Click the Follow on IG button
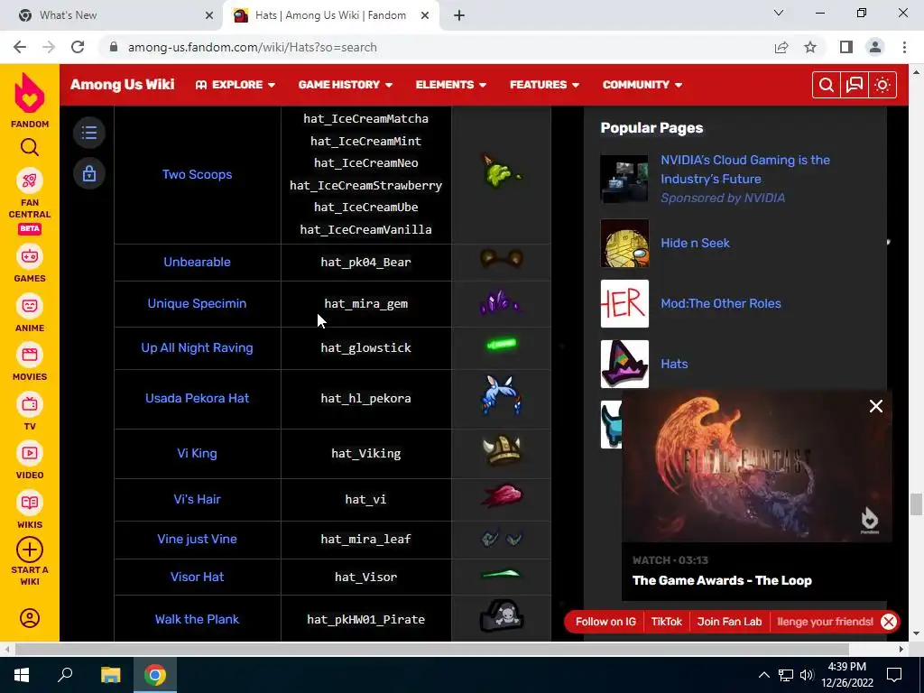924x693 pixels. tap(605, 622)
